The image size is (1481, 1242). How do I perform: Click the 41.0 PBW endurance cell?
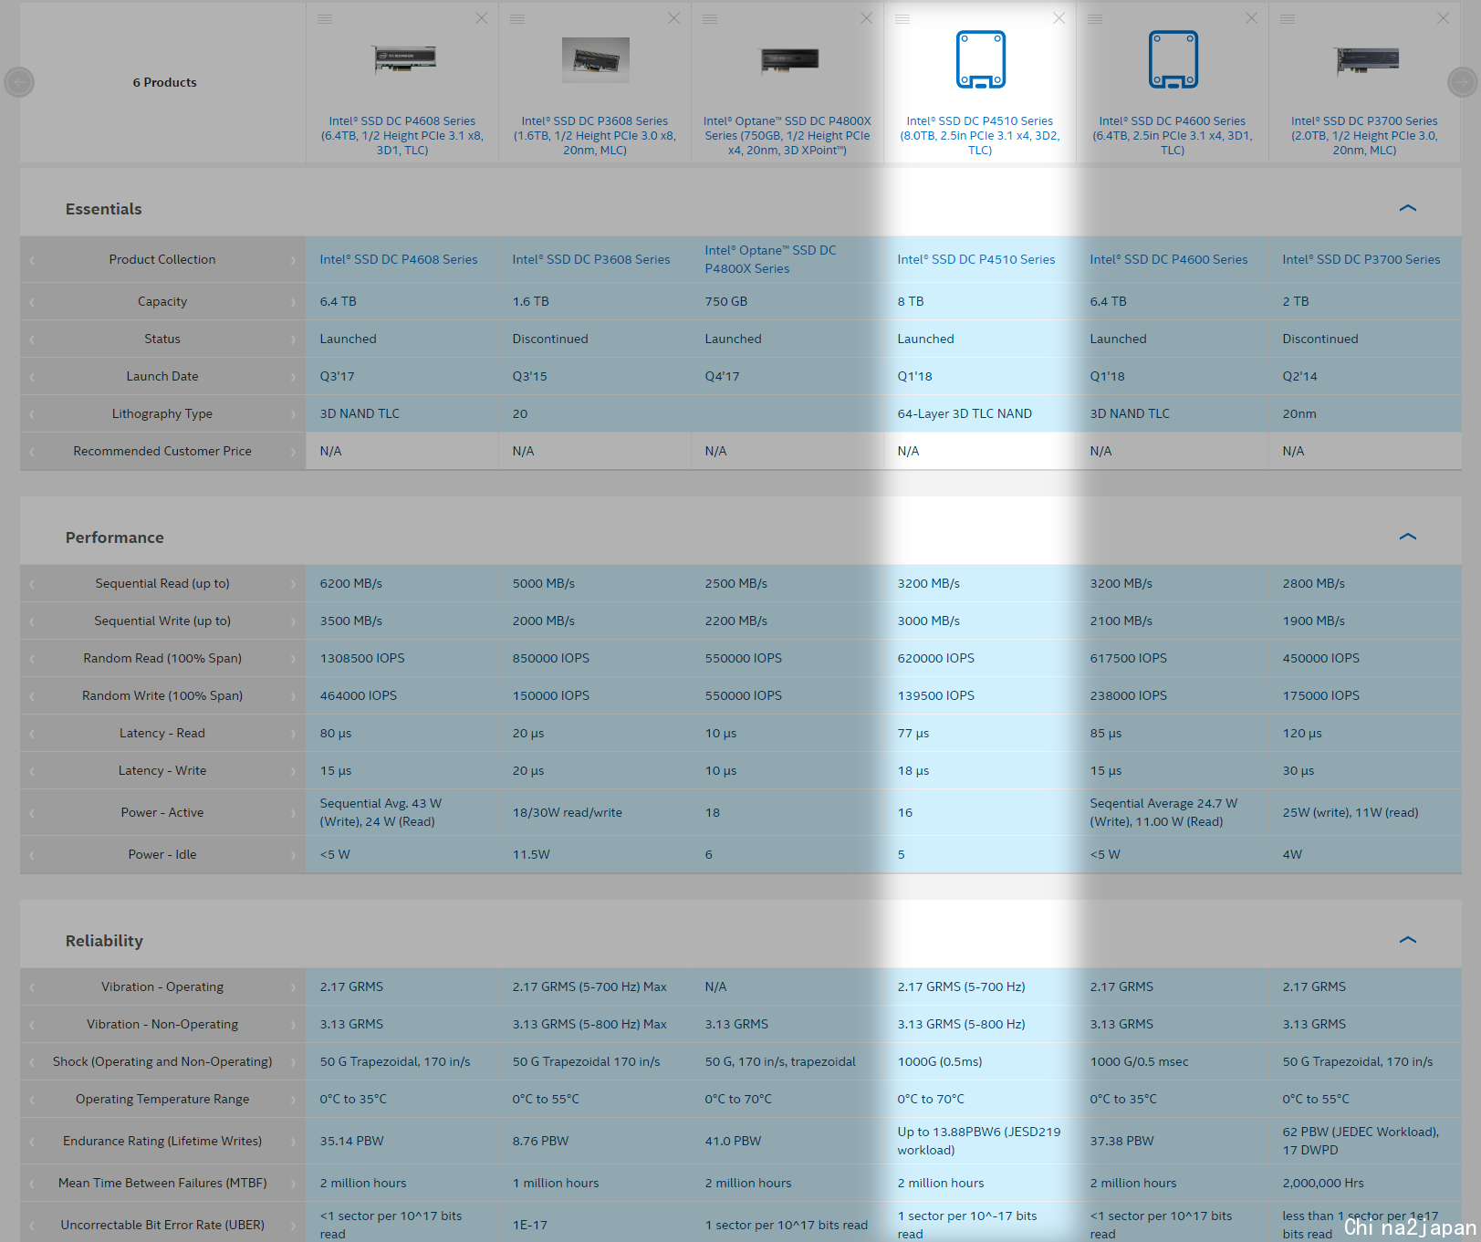coord(733,1141)
